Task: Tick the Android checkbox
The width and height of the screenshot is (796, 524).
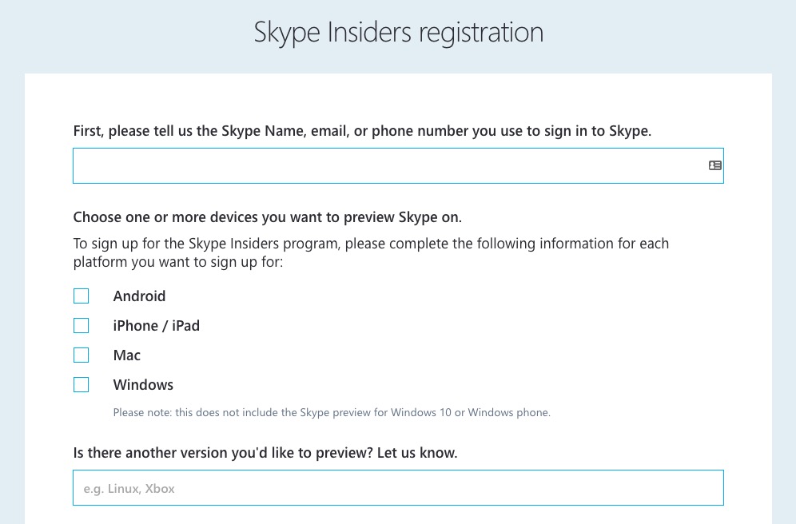Action: [82, 296]
